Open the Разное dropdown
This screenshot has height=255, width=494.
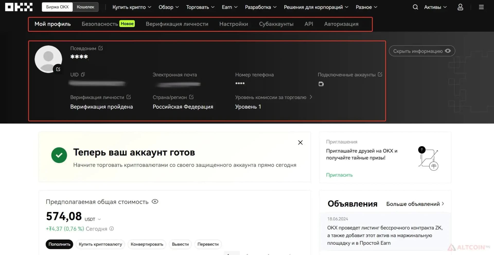point(366,7)
